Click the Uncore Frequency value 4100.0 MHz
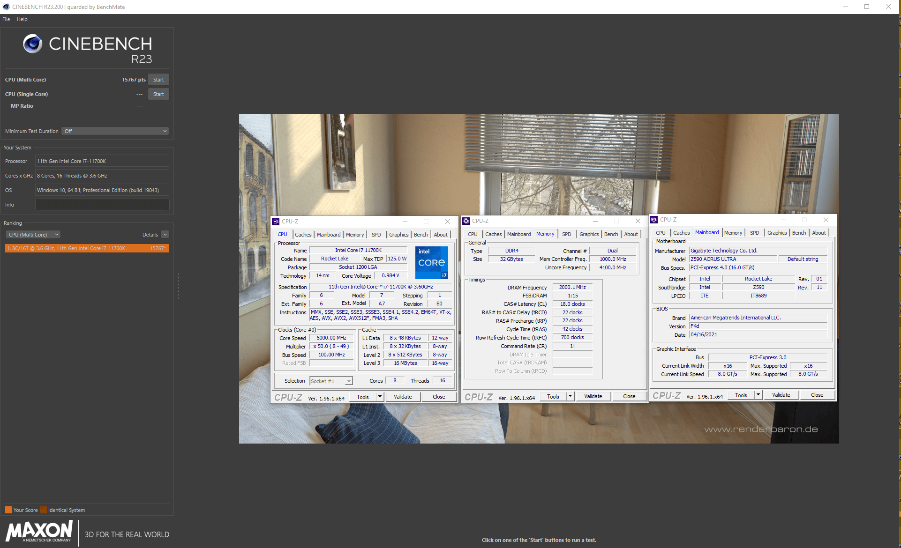The image size is (901, 548). coord(613,267)
